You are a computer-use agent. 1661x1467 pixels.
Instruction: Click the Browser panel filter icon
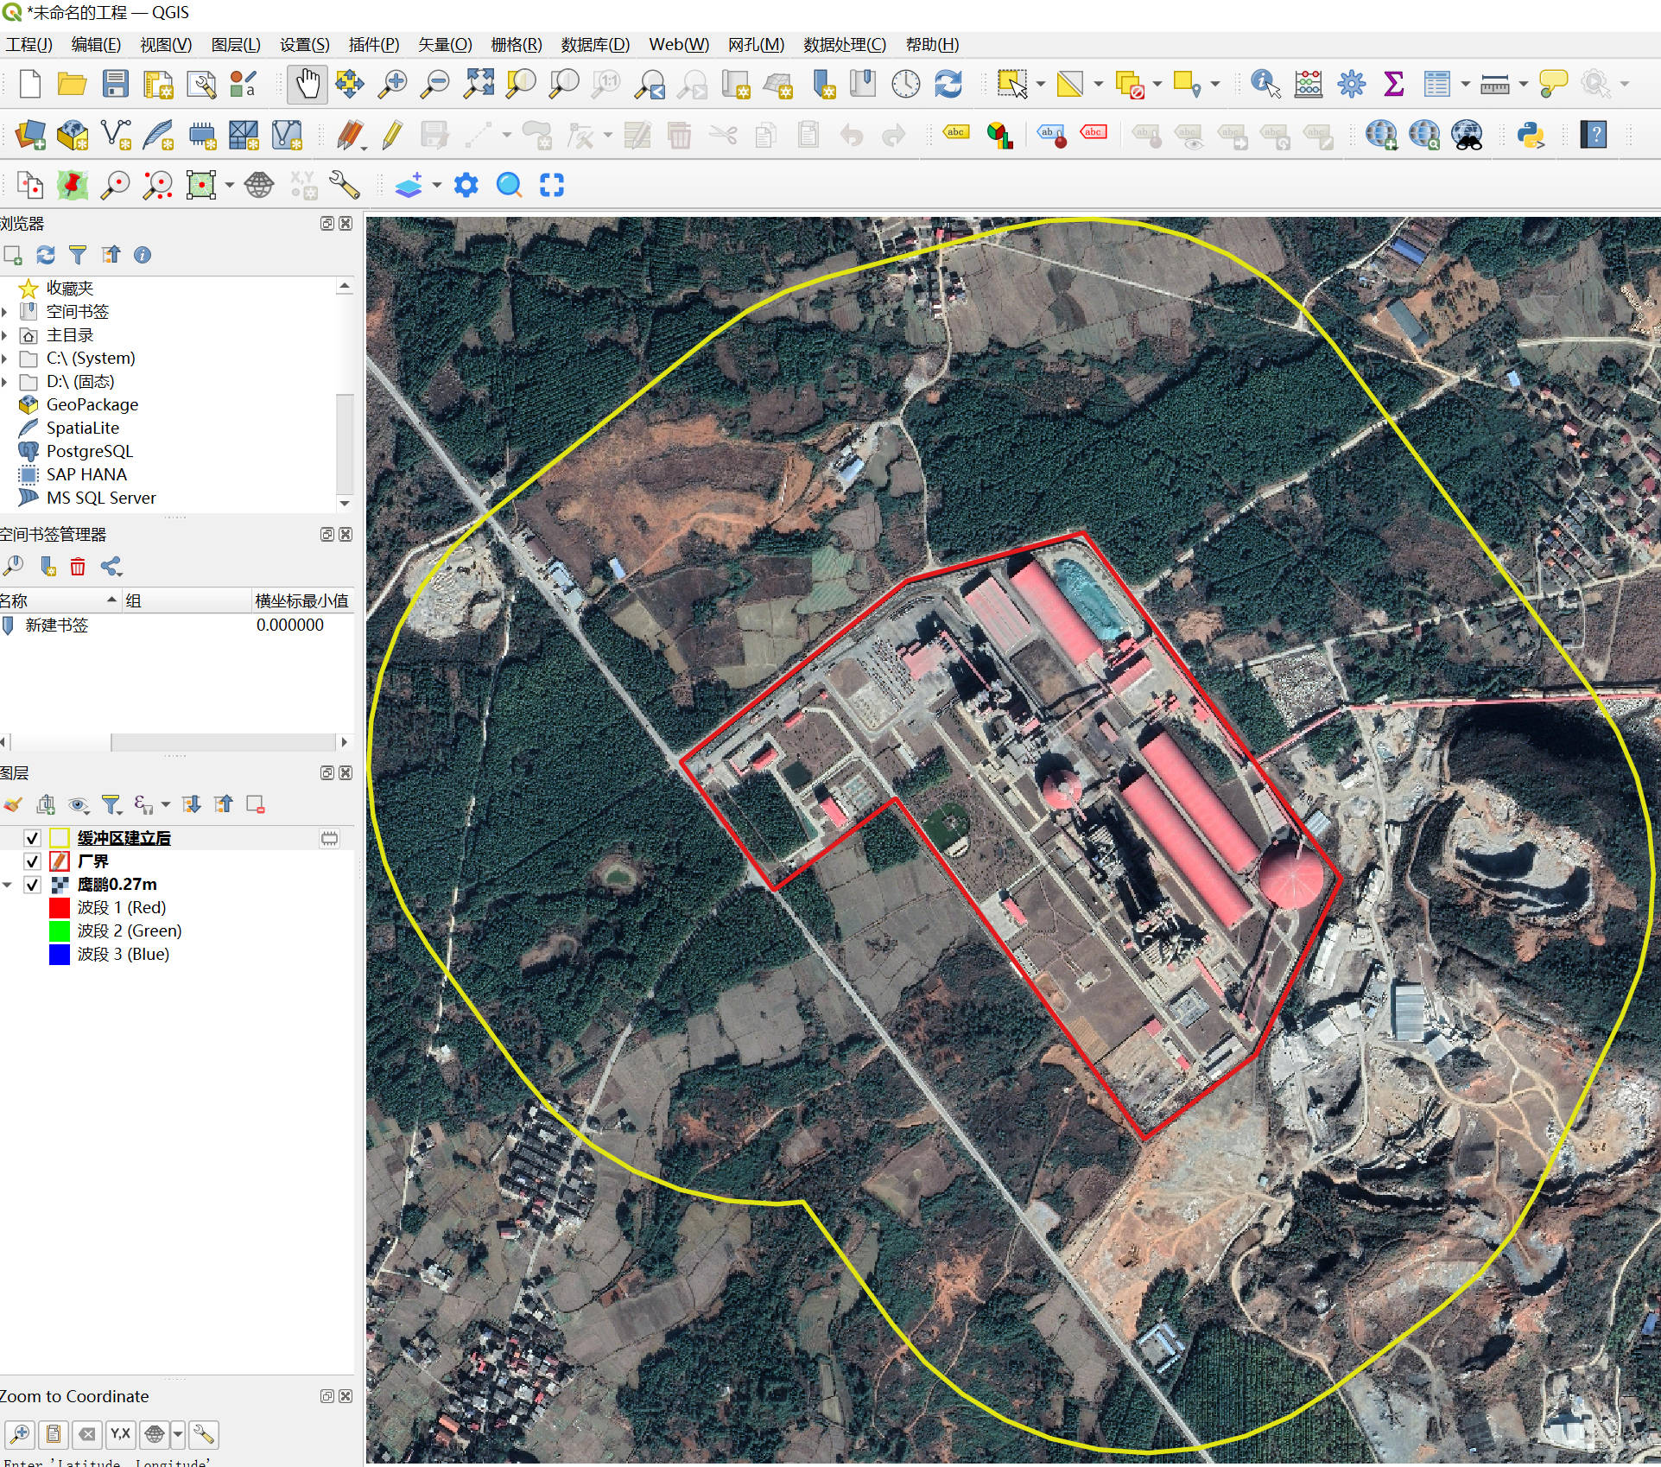(78, 255)
